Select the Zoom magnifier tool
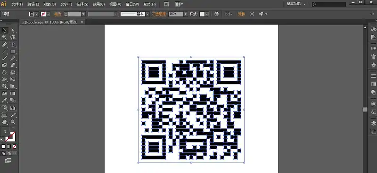377x173 pixels. 13,122
